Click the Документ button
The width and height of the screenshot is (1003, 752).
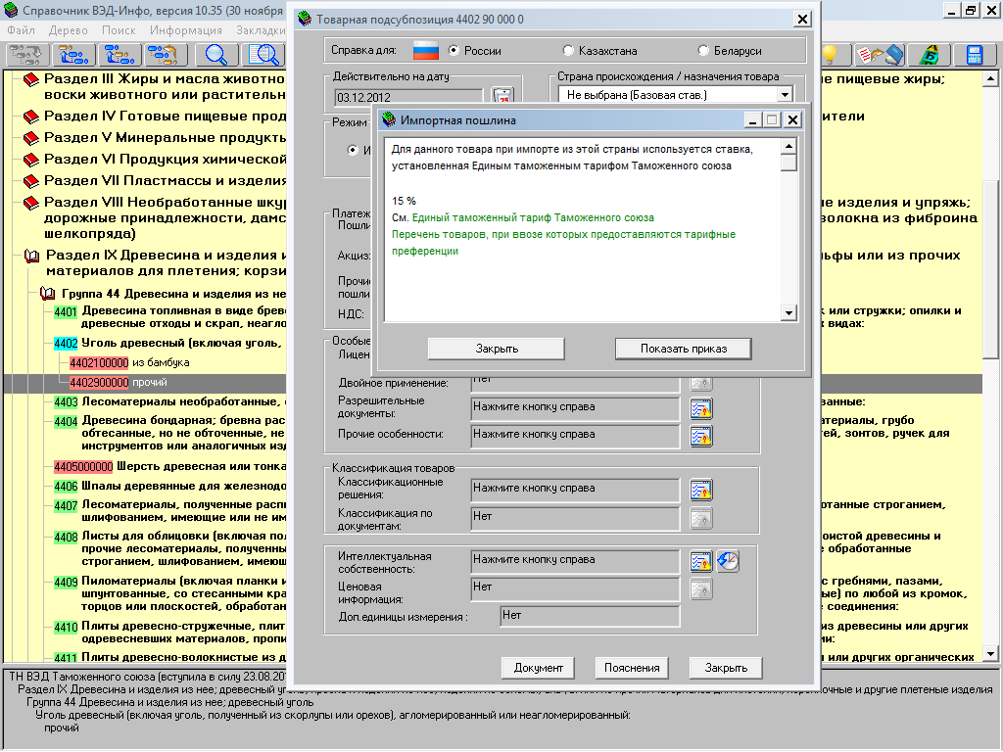click(x=538, y=668)
